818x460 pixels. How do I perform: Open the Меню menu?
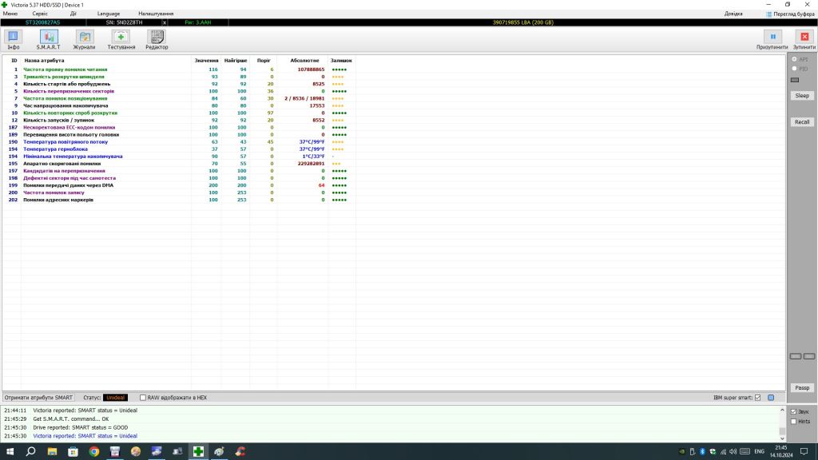10,14
